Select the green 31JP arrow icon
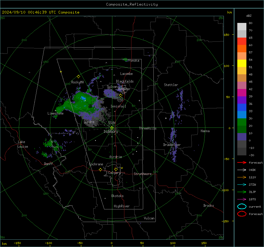Image resolution: width=264 pixels, height=247 pixels. click(242, 192)
